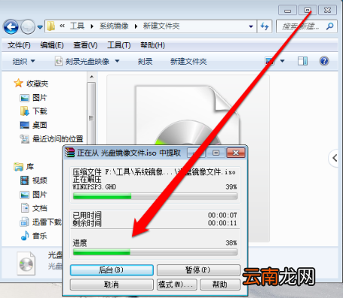
Task: Click the disc icon in details pane
Action: [x=26, y=263]
